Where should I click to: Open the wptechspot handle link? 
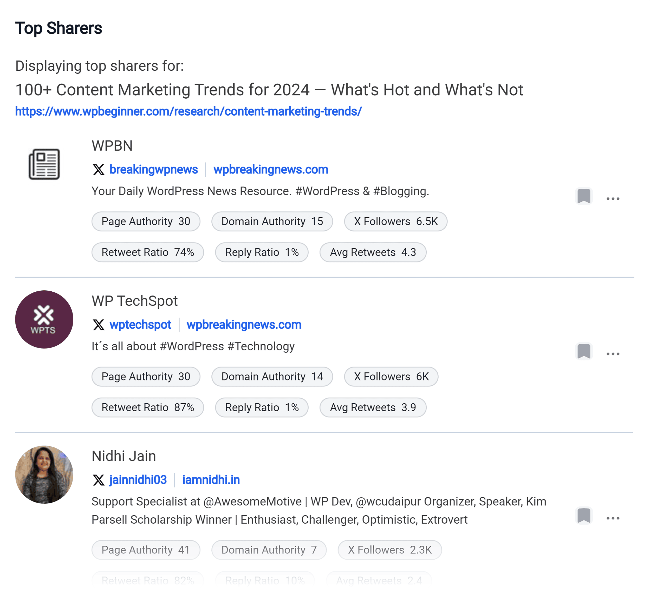click(140, 325)
